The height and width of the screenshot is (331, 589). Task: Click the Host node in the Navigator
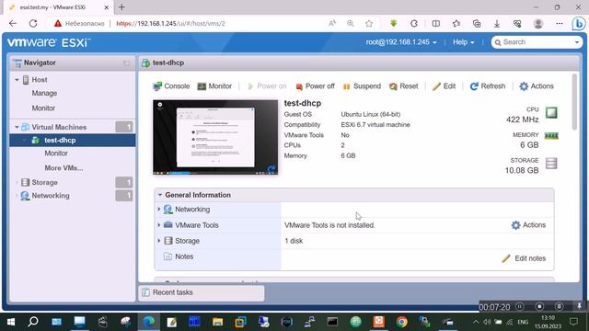tap(39, 80)
